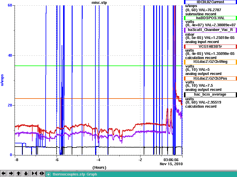This screenshot has height=177, width=237.
Task: Select the IBC0L02Current legend curve
Action: pyautogui.click(x=210, y=2)
